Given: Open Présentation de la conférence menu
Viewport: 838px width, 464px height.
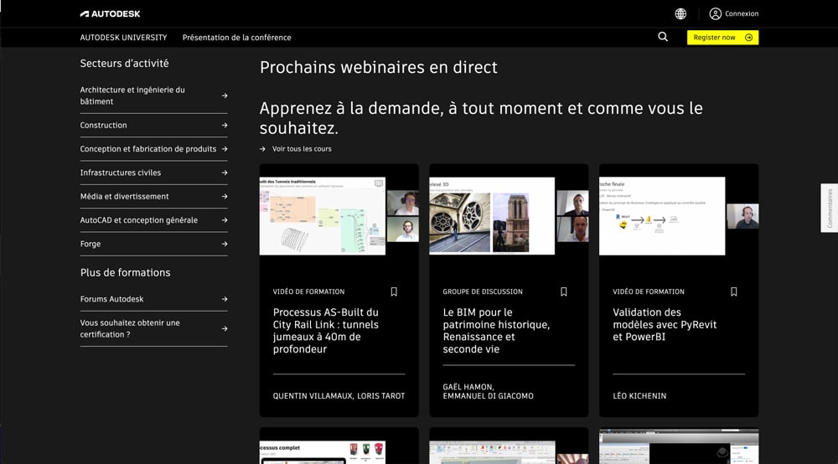Looking at the screenshot, I should 237,38.
